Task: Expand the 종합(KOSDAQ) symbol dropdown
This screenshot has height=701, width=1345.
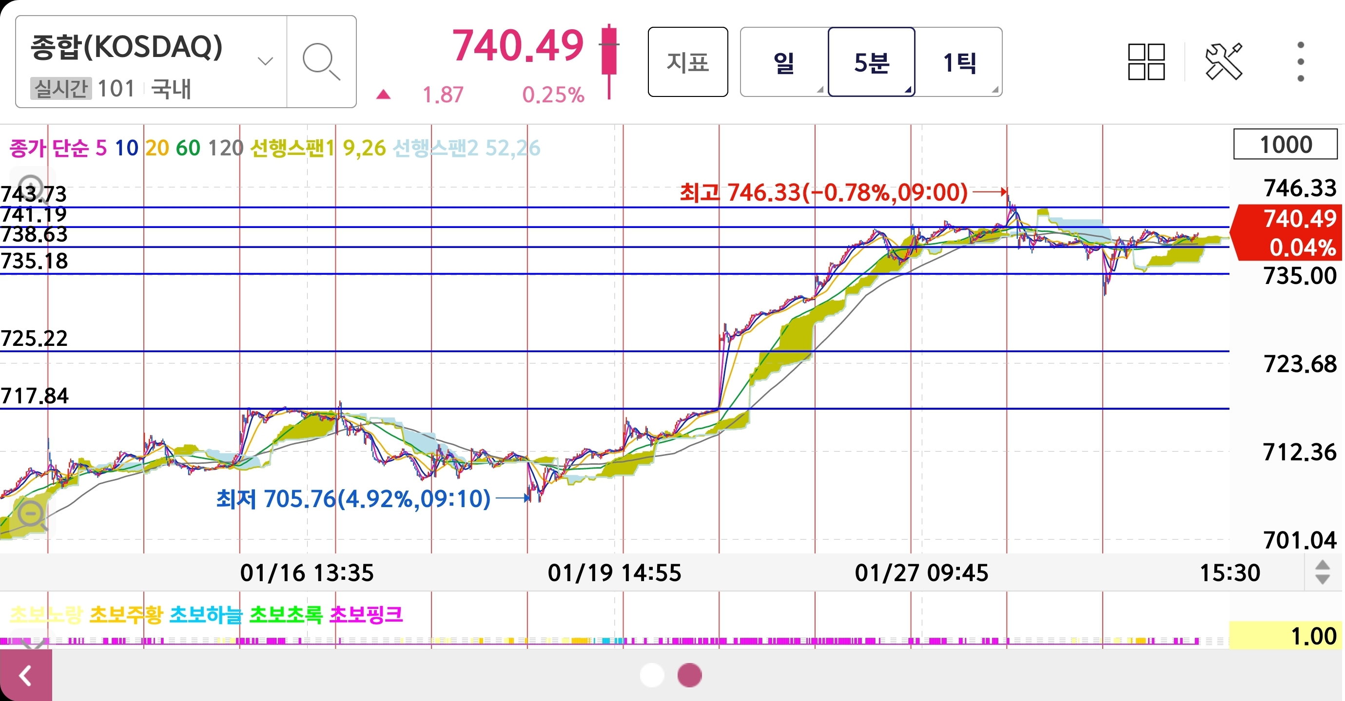Action: point(265,61)
